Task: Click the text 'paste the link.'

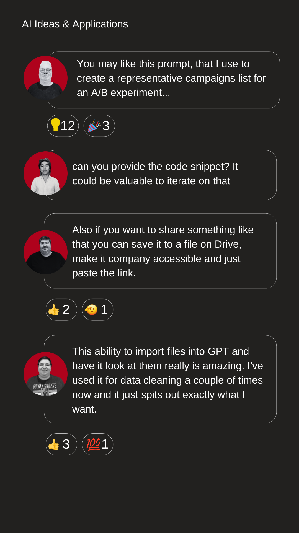Action: pos(104,273)
